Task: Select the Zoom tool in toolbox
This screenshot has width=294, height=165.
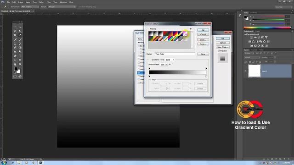Action: pos(20,64)
